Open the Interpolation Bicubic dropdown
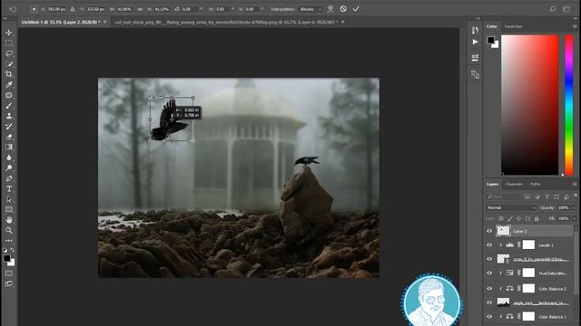The height and width of the screenshot is (326, 581). pyautogui.click(x=310, y=9)
